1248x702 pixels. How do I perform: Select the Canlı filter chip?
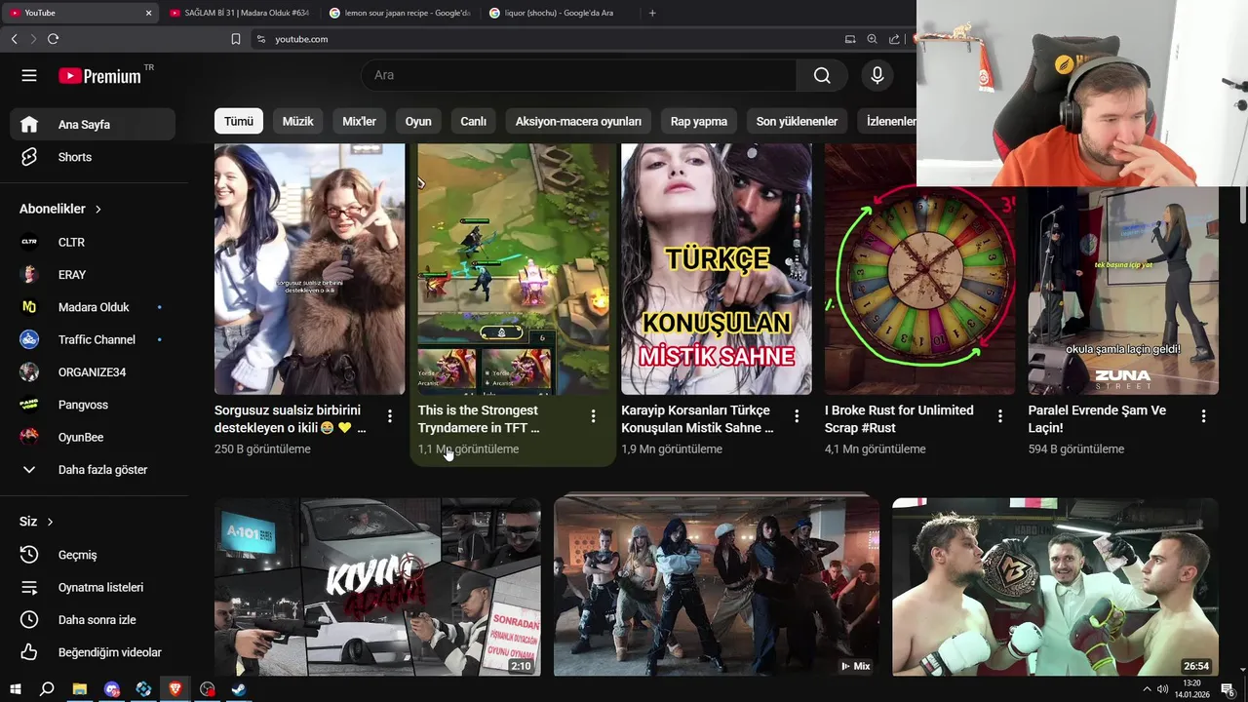pyautogui.click(x=473, y=121)
